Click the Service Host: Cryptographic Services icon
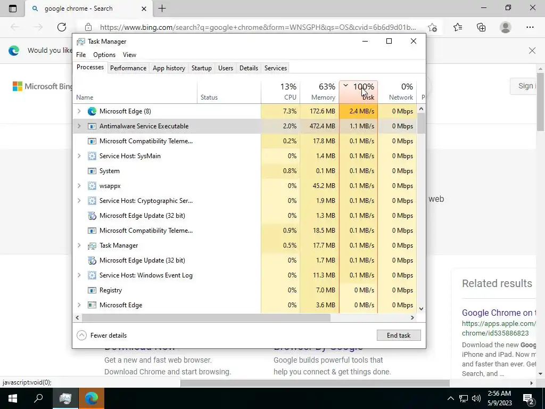The image size is (545, 409). (92, 201)
